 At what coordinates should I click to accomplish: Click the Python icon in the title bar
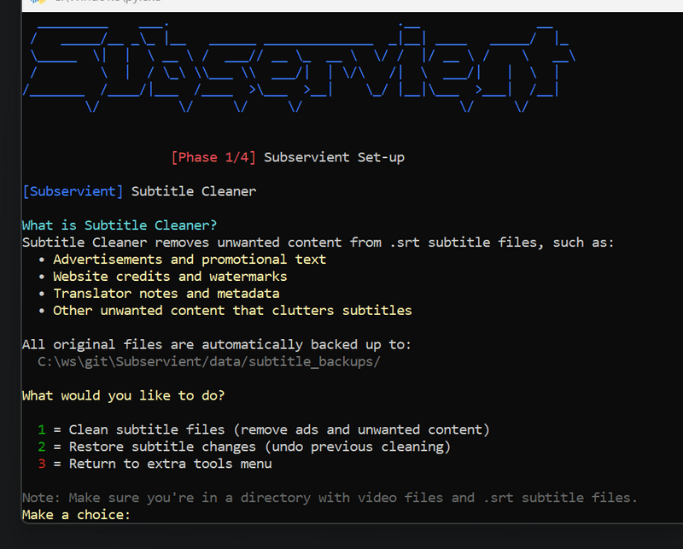38,2
